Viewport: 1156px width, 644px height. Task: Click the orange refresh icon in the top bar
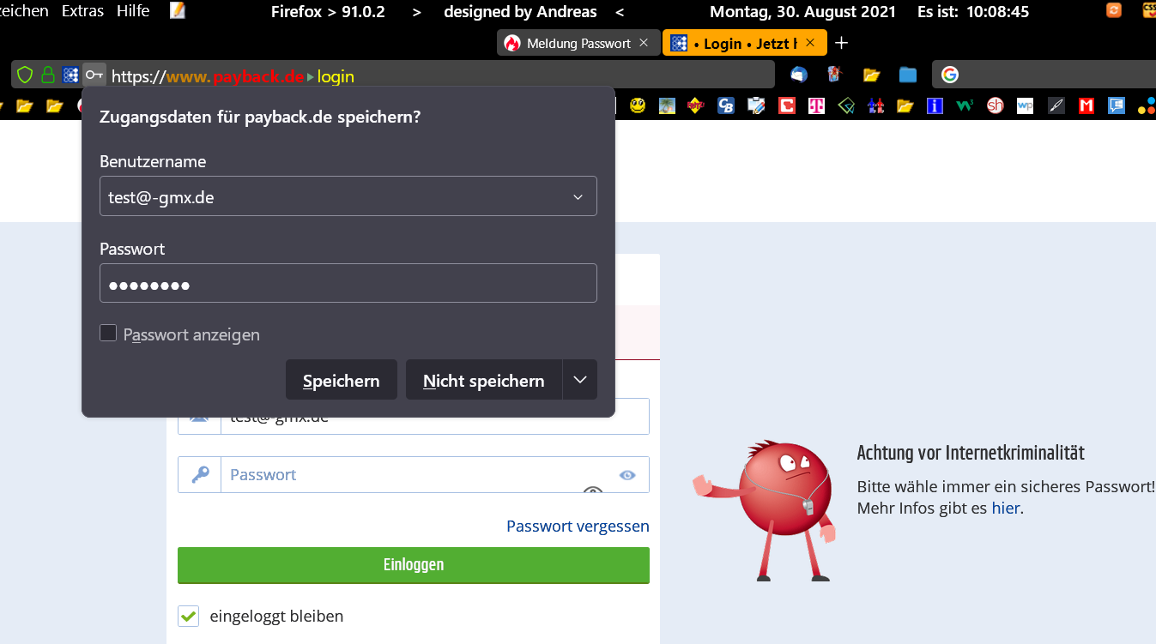[x=1114, y=10]
